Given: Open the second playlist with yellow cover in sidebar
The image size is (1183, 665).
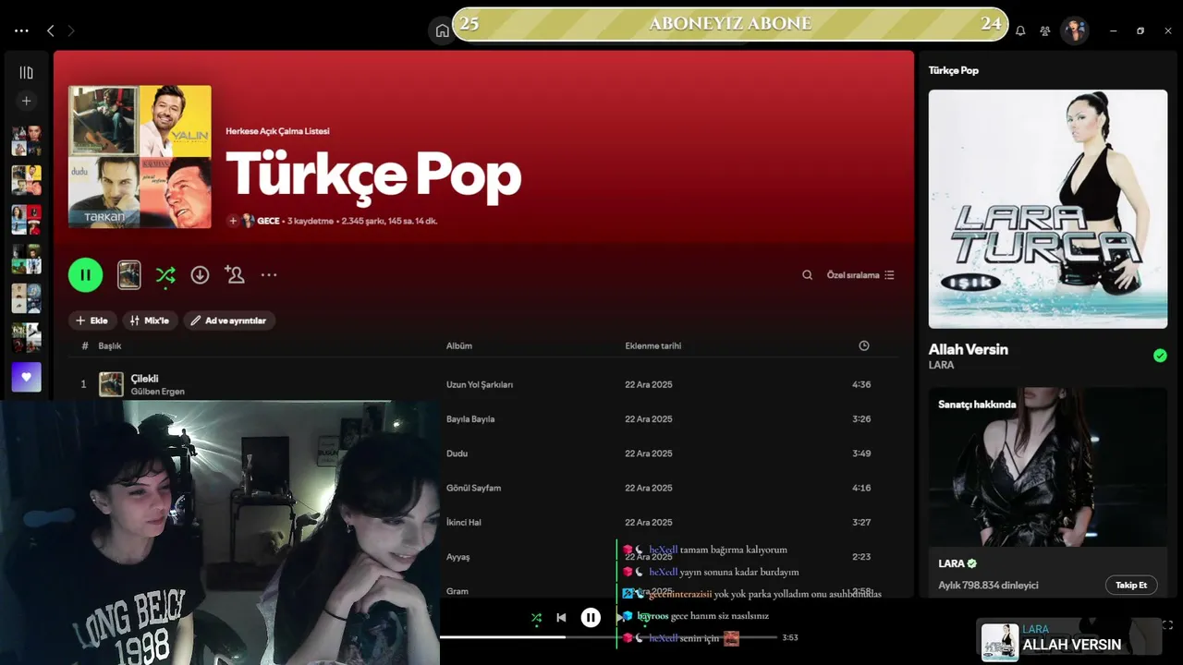Looking at the screenshot, I should click(x=26, y=180).
